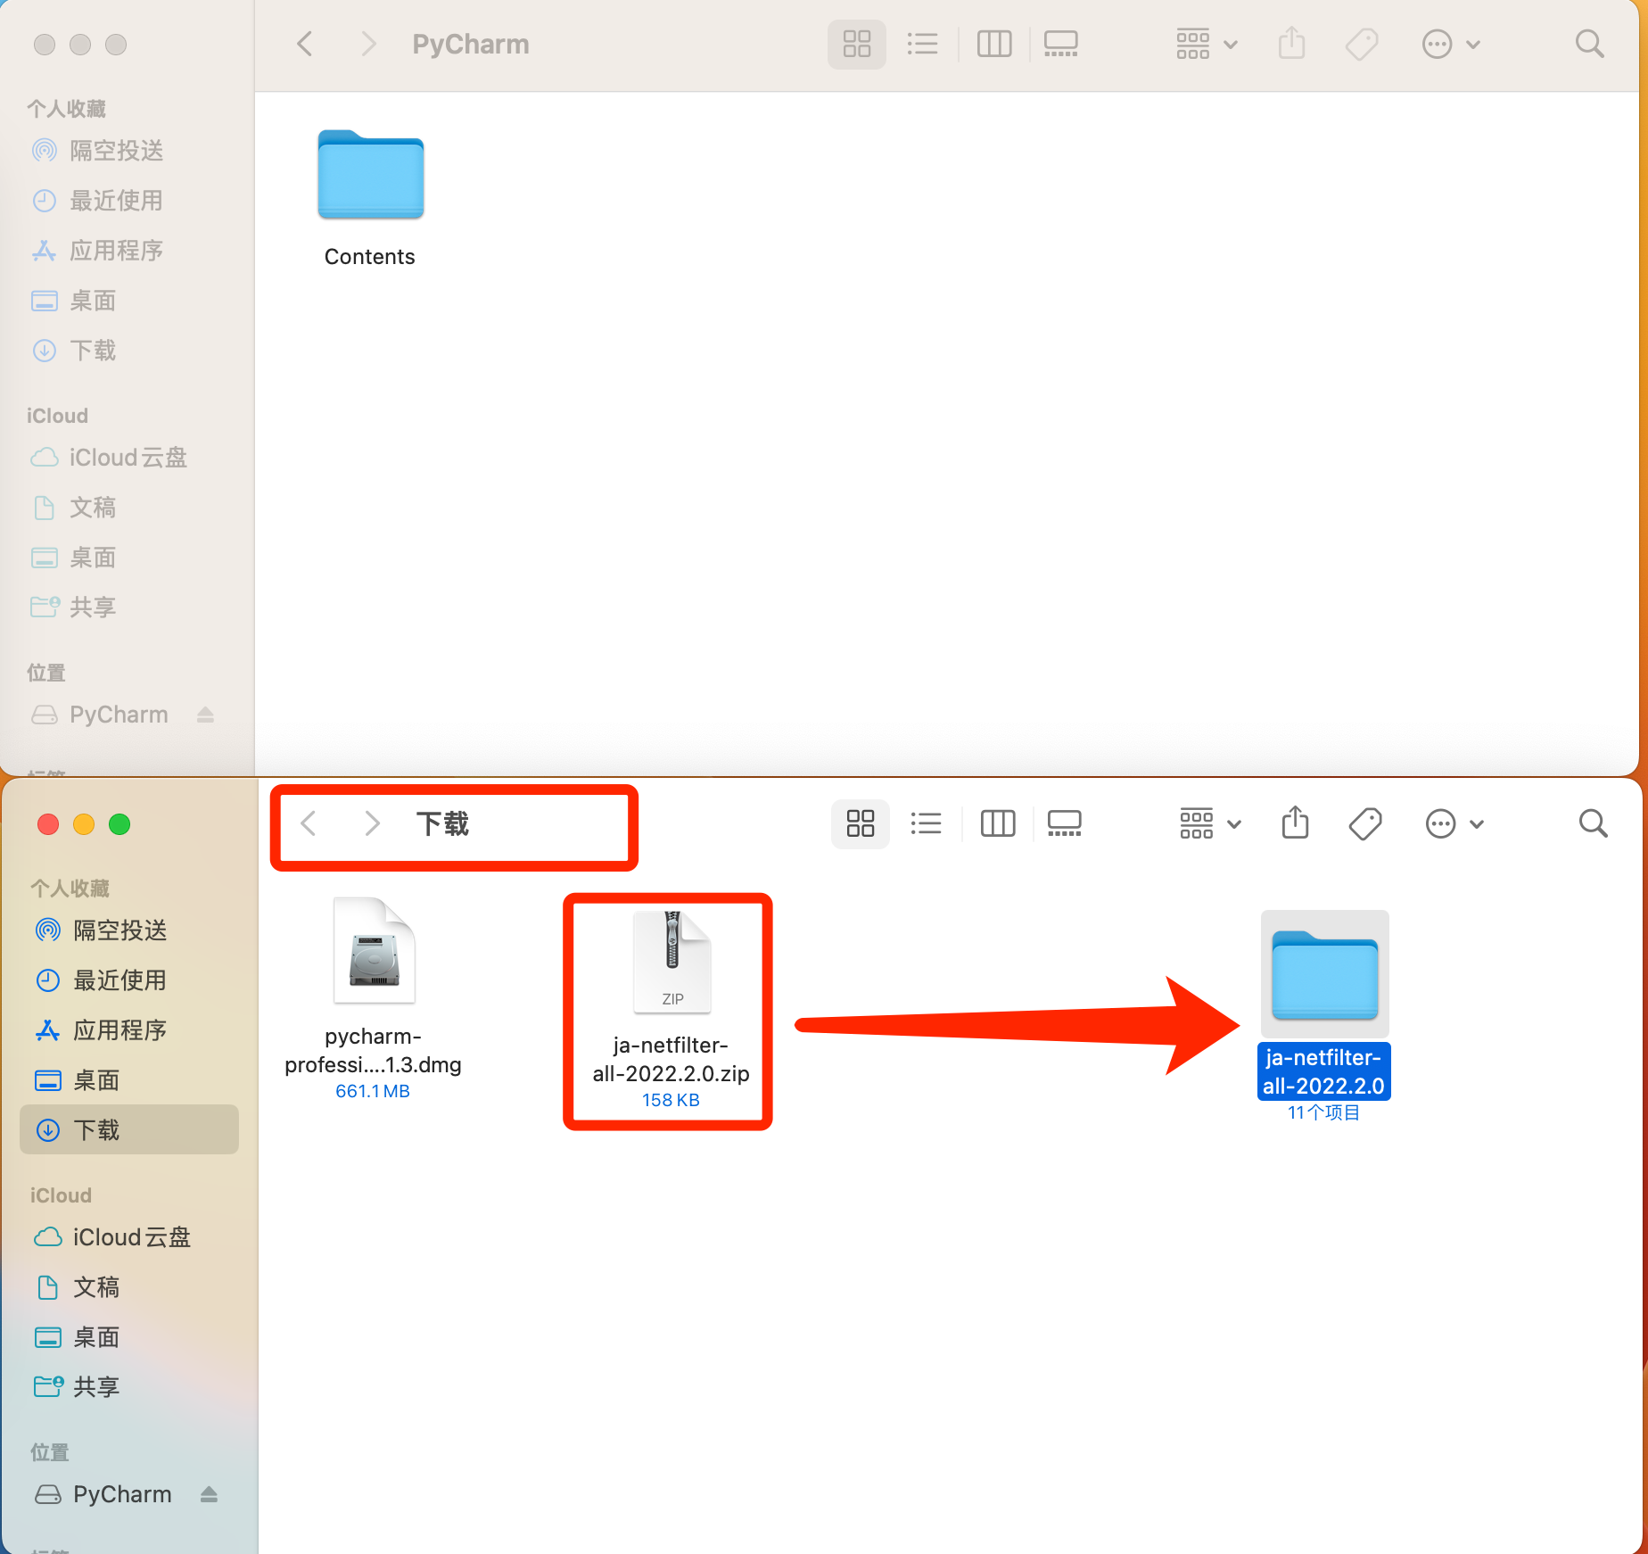This screenshot has width=1648, height=1554.
Task: Select 应用程序 in PyCharm window sidebar
Action: pyautogui.click(x=98, y=251)
